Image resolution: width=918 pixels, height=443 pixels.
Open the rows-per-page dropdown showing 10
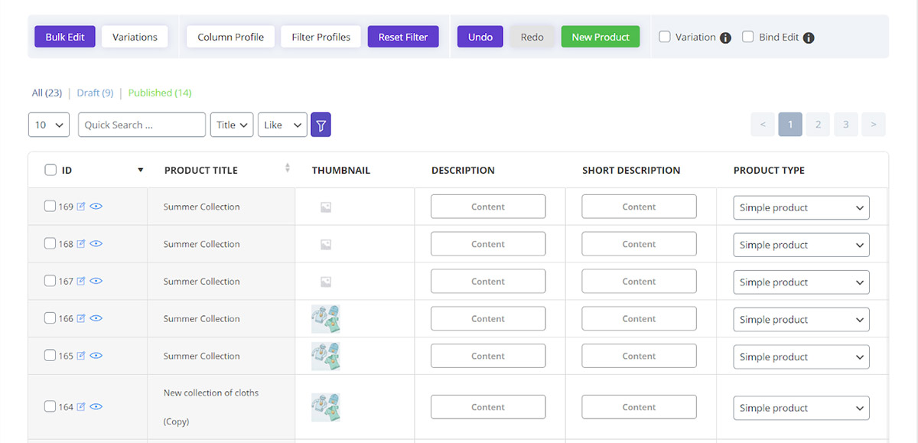[x=49, y=125]
